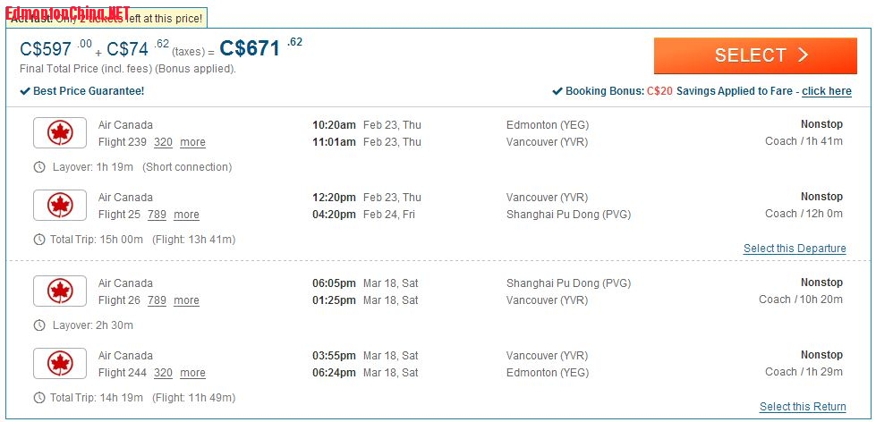
Task: Click the clock icon beside Layover 1h 19m
Action: tap(38, 167)
